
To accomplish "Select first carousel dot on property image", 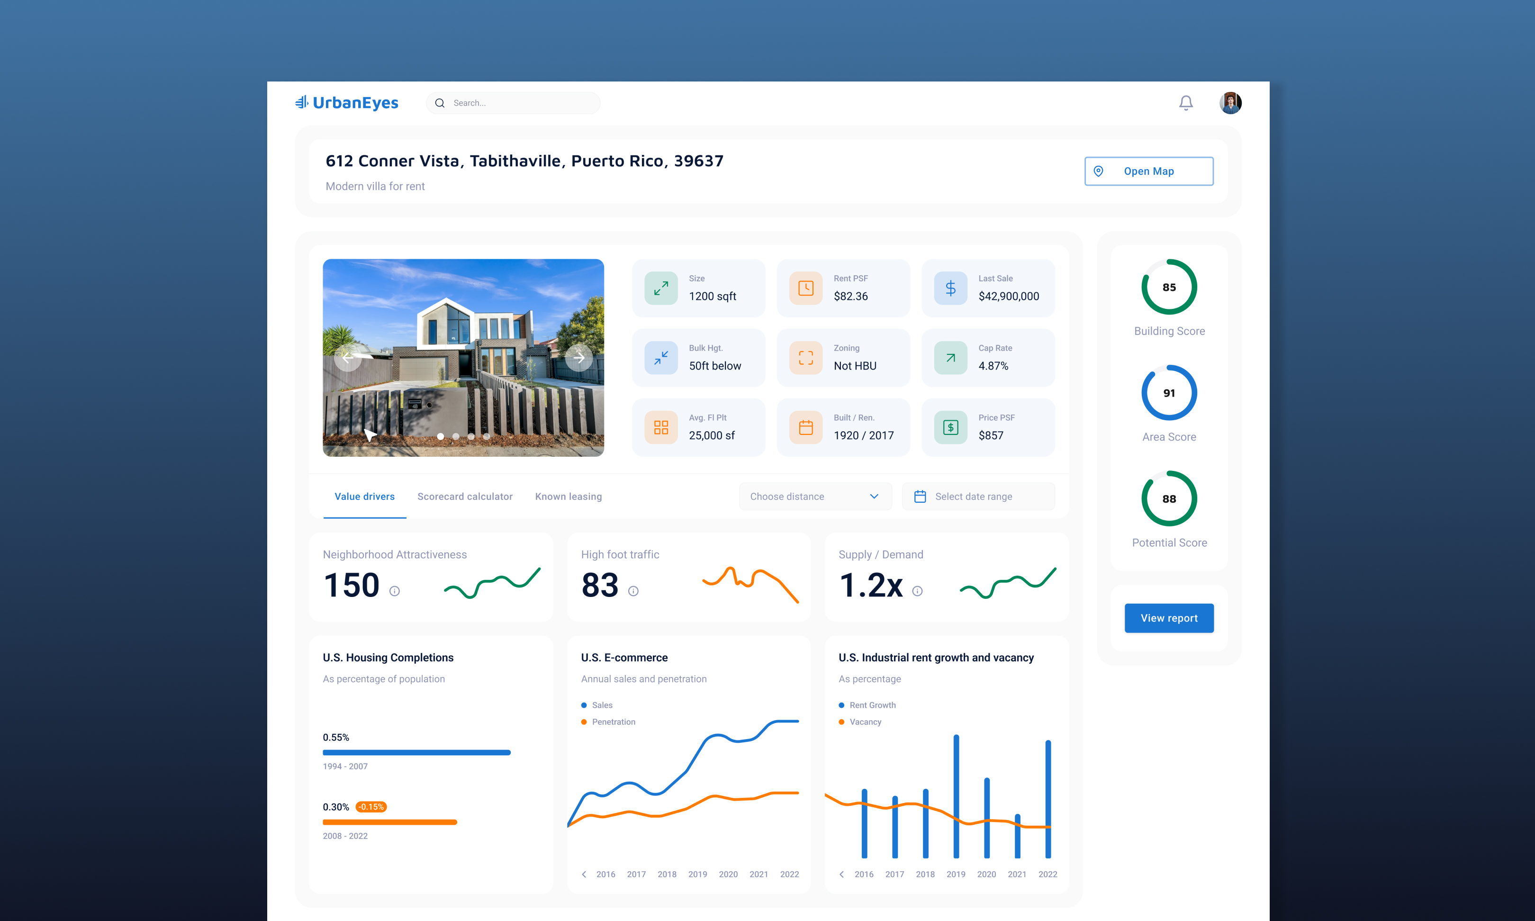I will (x=441, y=436).
